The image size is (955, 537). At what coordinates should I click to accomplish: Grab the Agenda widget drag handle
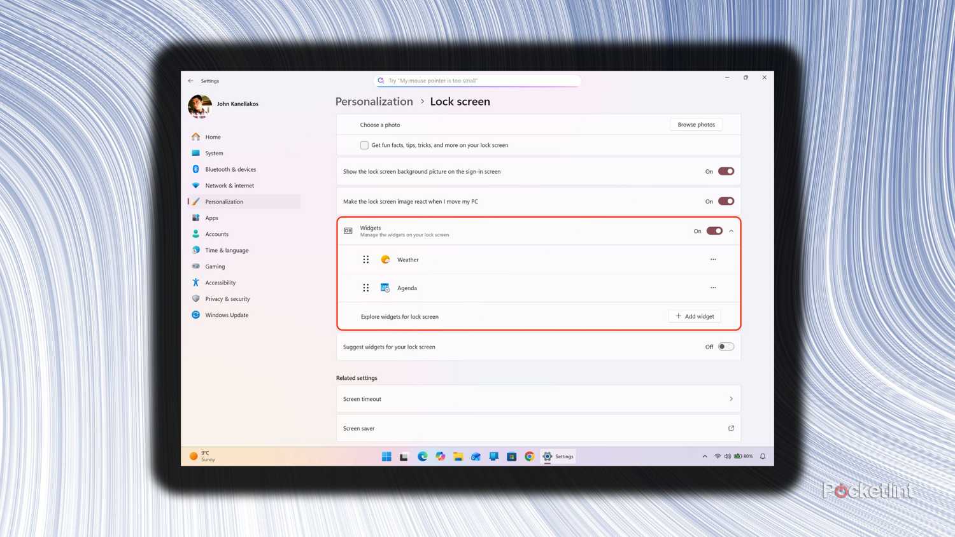point(366,288)
